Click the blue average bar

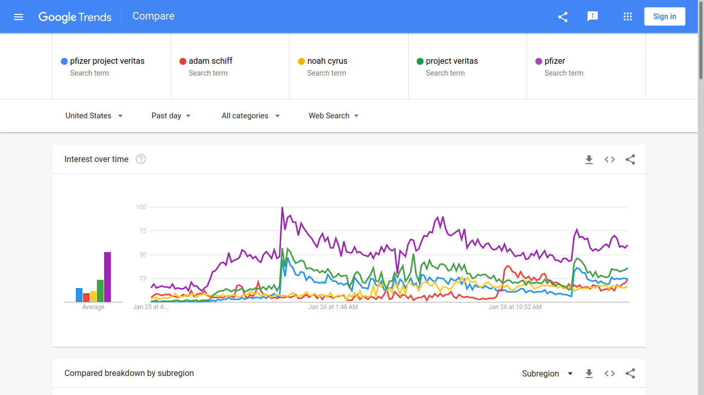pos(79,295)
